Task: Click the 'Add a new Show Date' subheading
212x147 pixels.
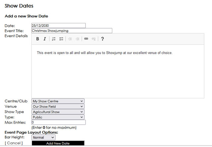Action: point(26,16)
